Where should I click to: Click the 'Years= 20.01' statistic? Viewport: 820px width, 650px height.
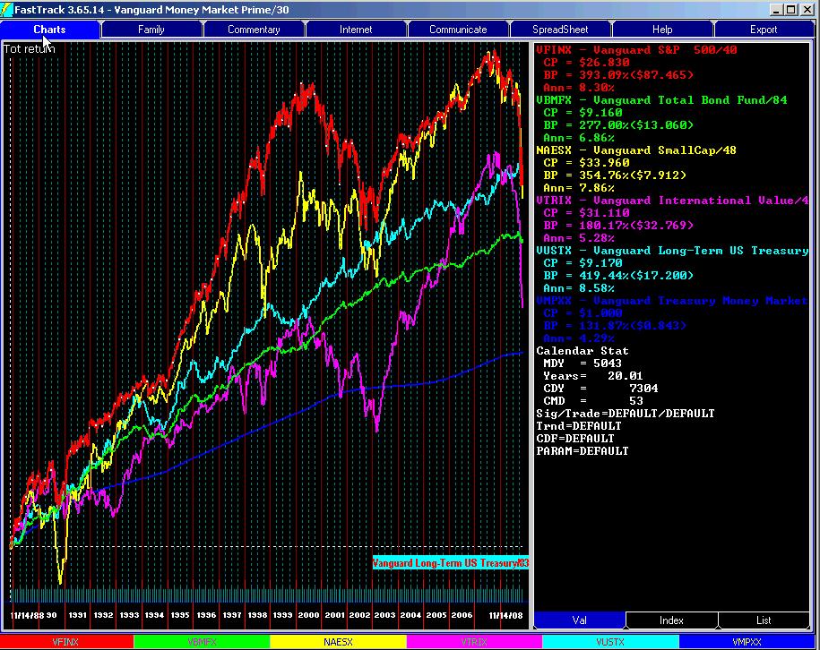[x=593, y=376]
